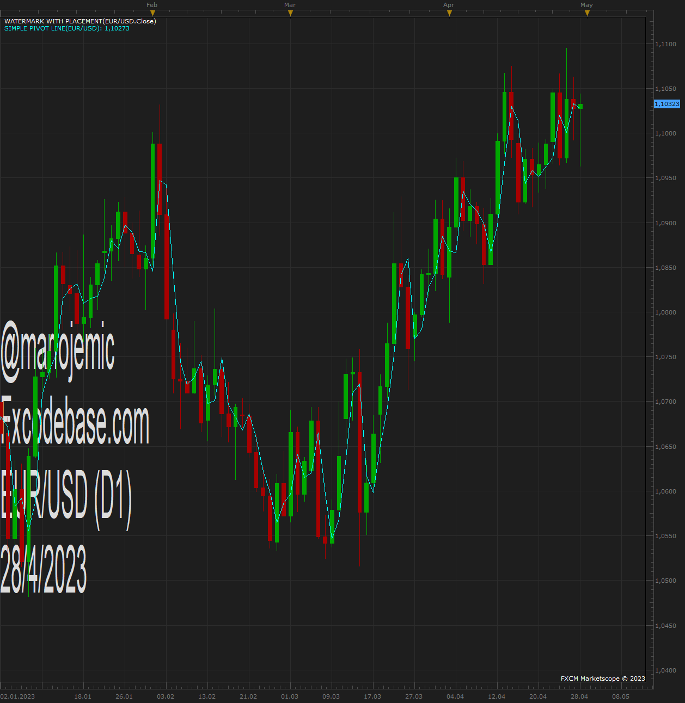This screenshot has width=685, height=703.
Task: Click the 1,0900 price axis label
Action: (665, 223)
